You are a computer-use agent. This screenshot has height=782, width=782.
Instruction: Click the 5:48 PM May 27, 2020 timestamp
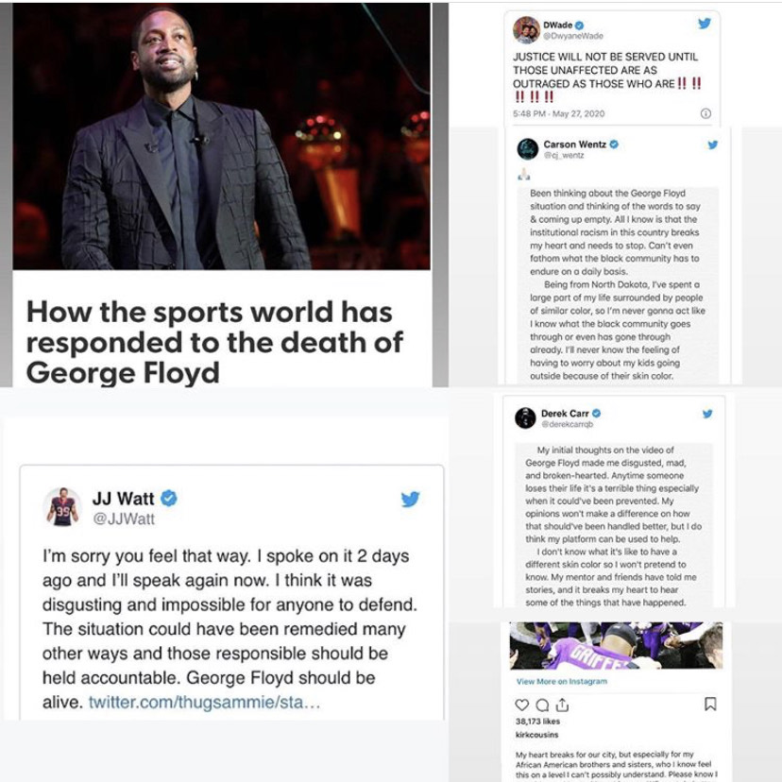pos(558,113)
